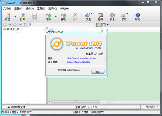Click the 确定 button in About dialog
This screenshot has height=116, width=162.
(x=98, y=72)
